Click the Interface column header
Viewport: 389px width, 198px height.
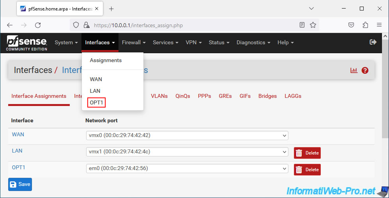click(x=22, y=121)
